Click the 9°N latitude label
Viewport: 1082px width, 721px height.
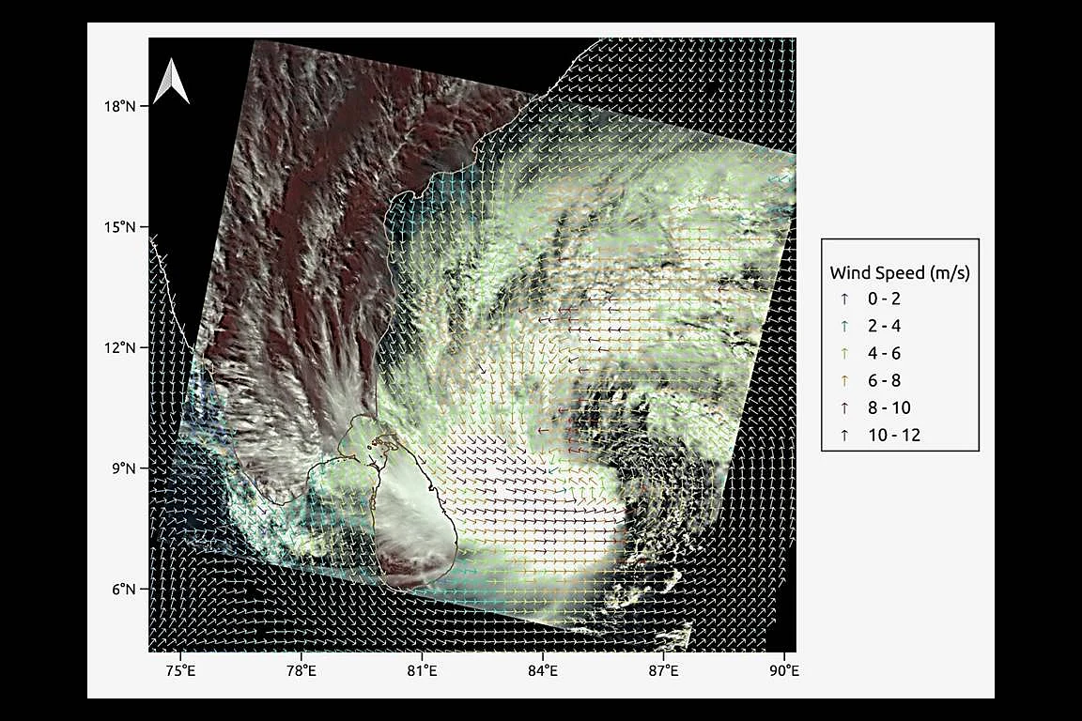coord(124,468)
